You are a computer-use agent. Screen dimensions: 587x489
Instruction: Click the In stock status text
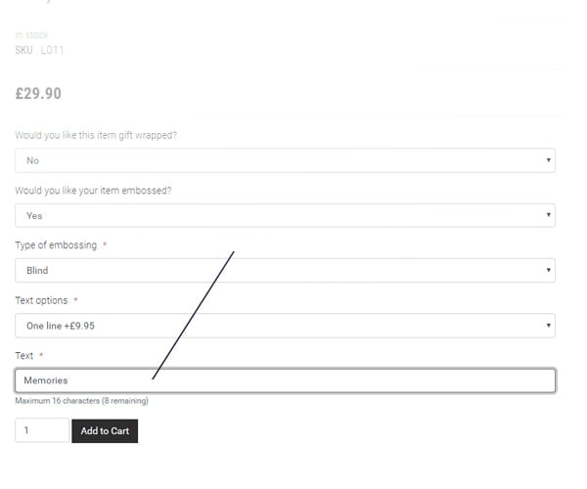[32, 35]
